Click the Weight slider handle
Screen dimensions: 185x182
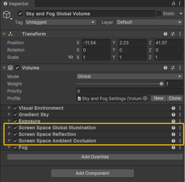point(161,84)
